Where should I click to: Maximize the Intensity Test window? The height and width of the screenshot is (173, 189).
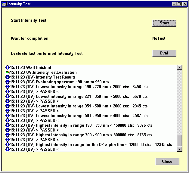[179, 4]
